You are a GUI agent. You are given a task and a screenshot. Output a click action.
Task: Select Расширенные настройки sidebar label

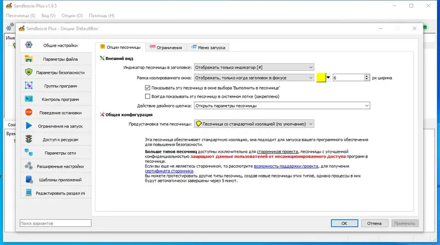click(x=61, y=166)
